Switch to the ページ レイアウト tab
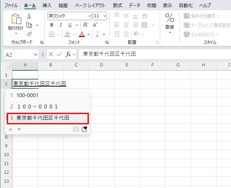 90,5
